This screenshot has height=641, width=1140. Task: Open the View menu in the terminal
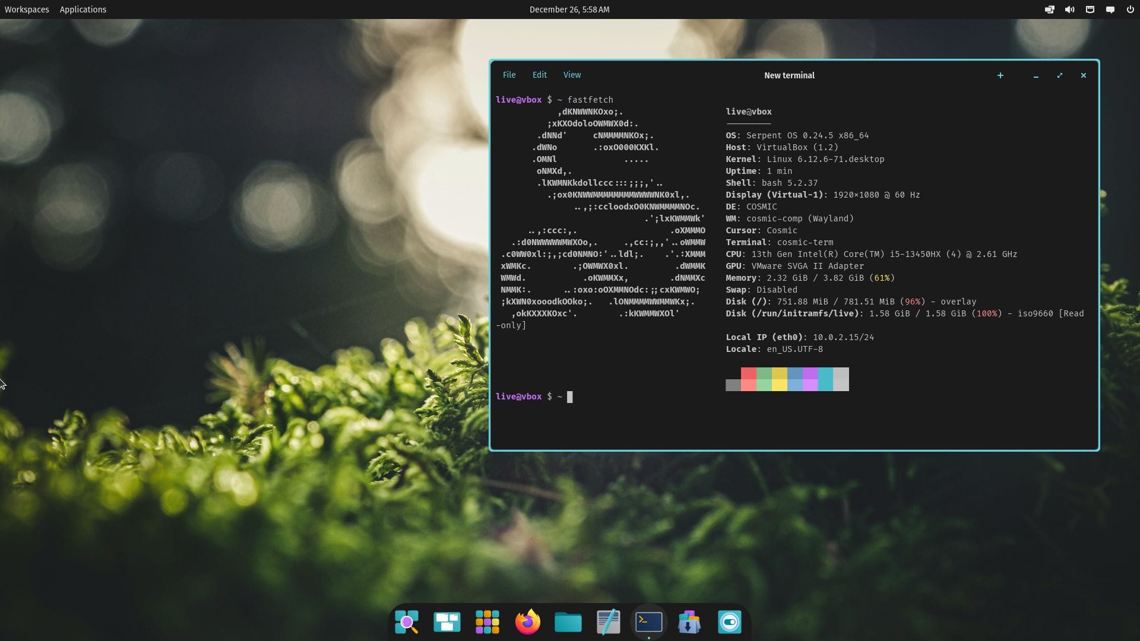click(x=572, y=75)
